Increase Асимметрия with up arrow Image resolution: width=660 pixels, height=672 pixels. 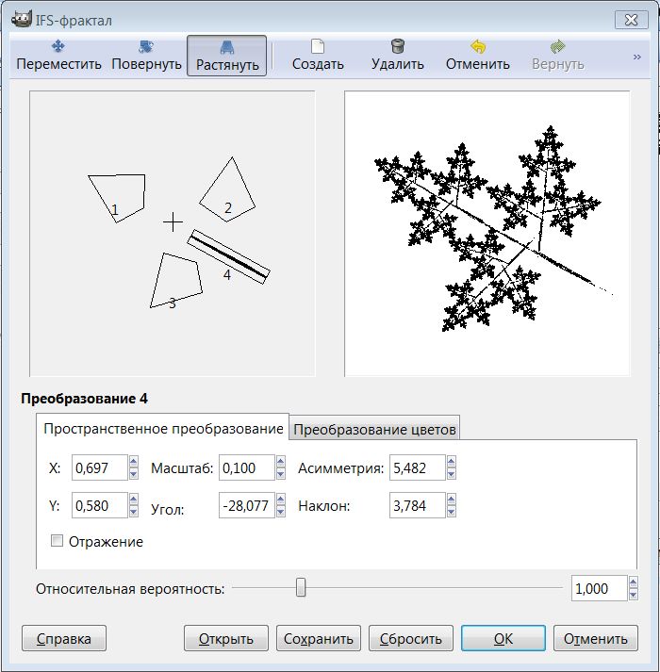coord(451,462)
